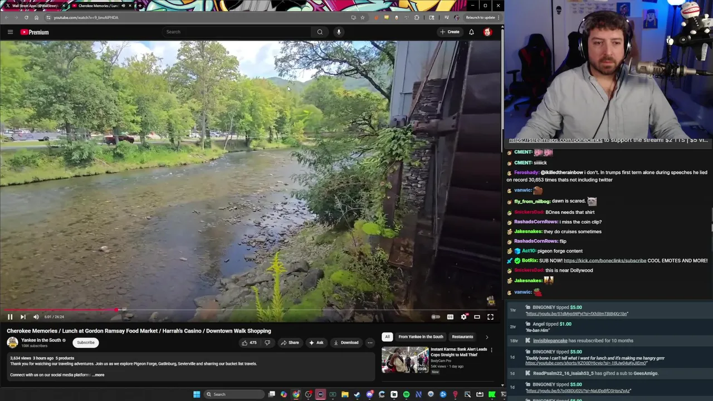Select the Restaurants chip
Image resolution: width=713 pixels, height=401 pixels.
tap(462, 336)
